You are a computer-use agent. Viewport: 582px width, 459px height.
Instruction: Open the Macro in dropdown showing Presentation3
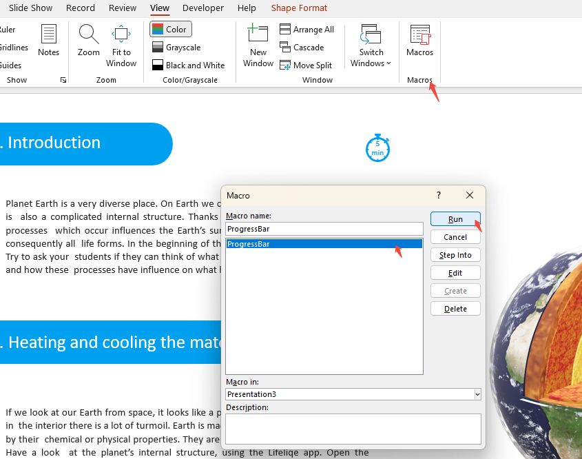tap(476, 394)
